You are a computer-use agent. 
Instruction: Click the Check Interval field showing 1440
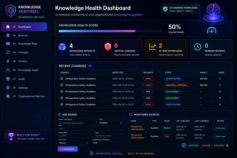(x=108, y=143)
